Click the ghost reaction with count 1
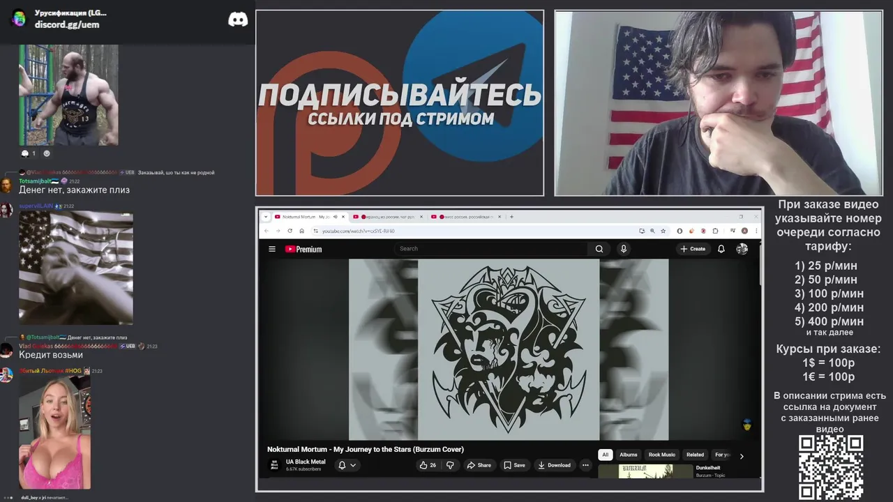The width and height of the screenshot is (893, 502). (28, 153)
